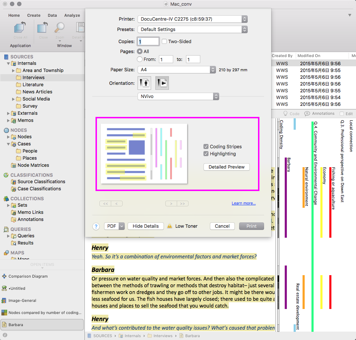The width and height of the screenshot is (356, 340).
Task: Select landscape orientation icon
Action: coord(162,83)
